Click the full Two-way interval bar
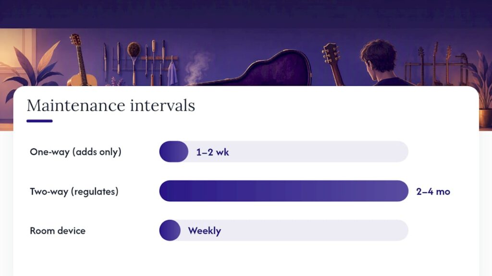 (x=283, y=191)
